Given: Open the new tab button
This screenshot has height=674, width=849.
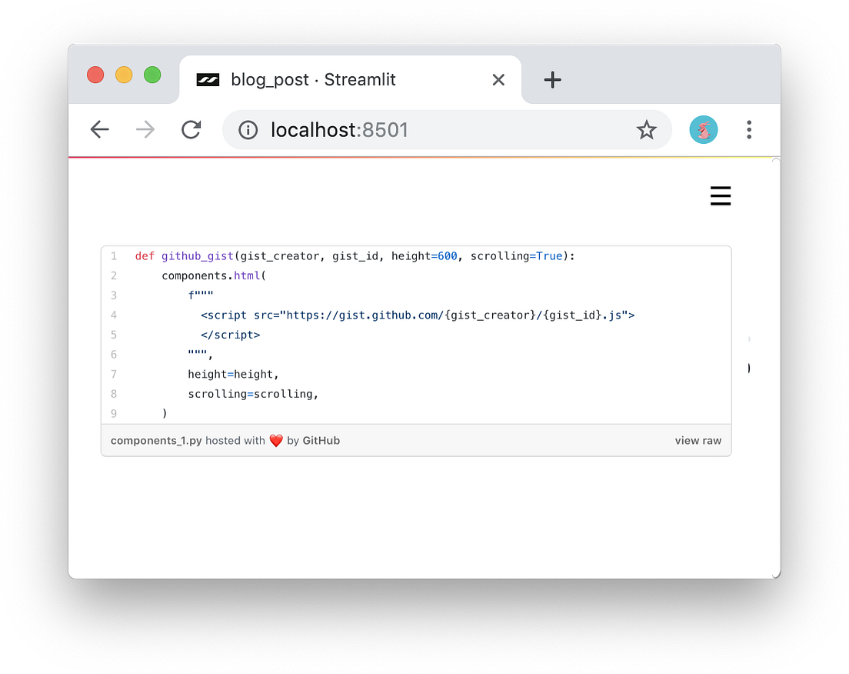Looking at the screenshot, I should pos(552,79).
